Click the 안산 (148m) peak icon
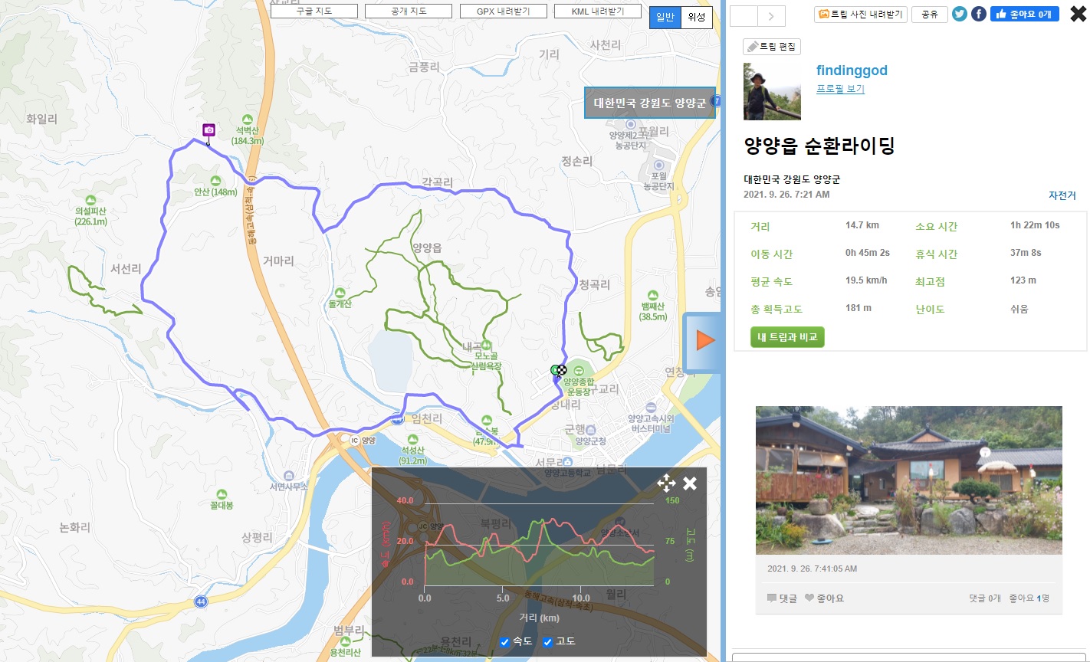Image resolution: width=1090 pixels, height=662 pixels. click(x=215, y=180)
